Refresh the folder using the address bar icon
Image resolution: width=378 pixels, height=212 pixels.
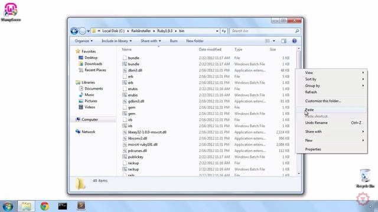[224, 31]
